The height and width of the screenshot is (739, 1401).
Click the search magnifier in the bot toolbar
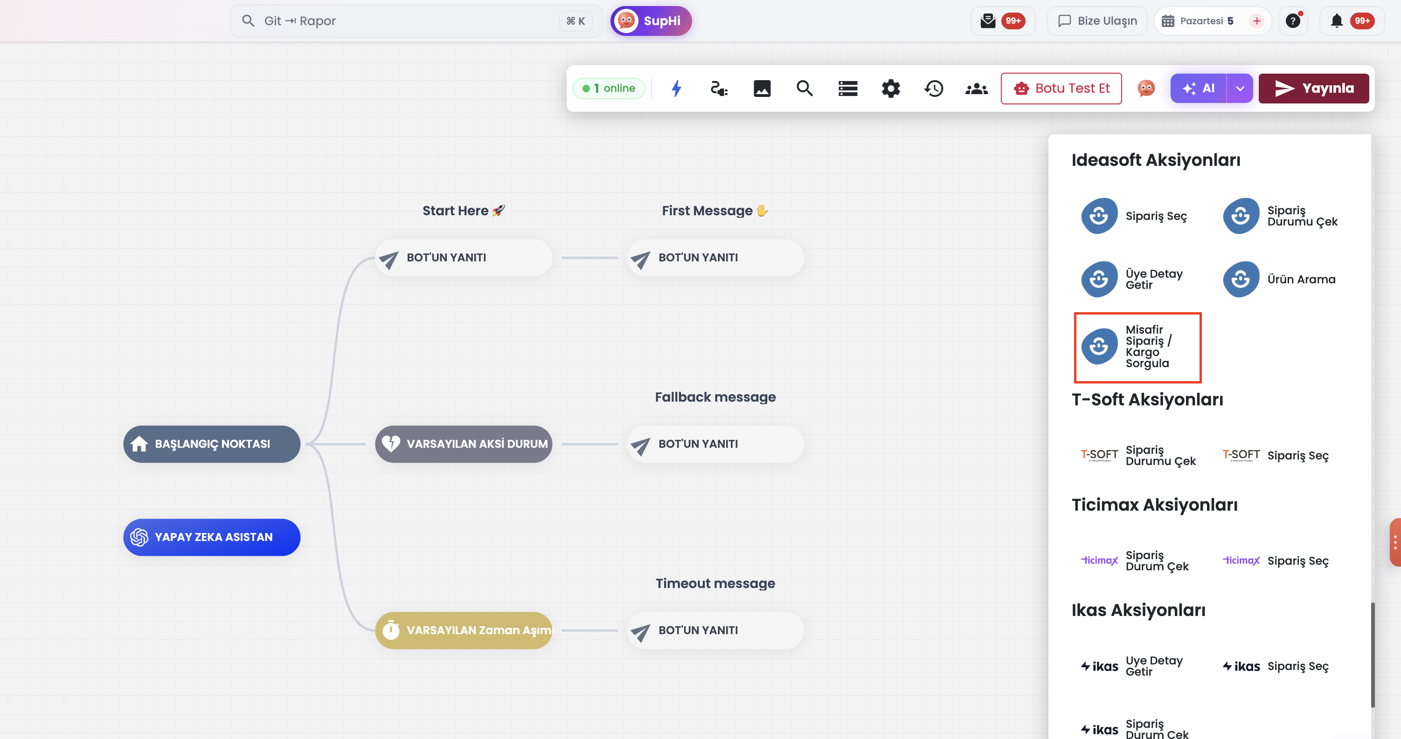(805, 89)
